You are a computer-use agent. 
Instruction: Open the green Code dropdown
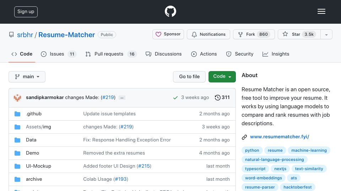pyautogui.click(x=222, y=77)
